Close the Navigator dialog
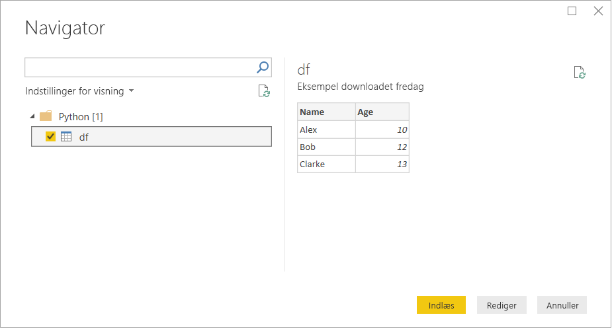This screenshot has width=612, height=329. [597, 11]
